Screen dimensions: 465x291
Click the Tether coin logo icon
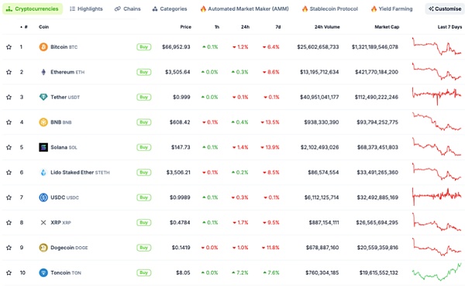coord(43,97)
